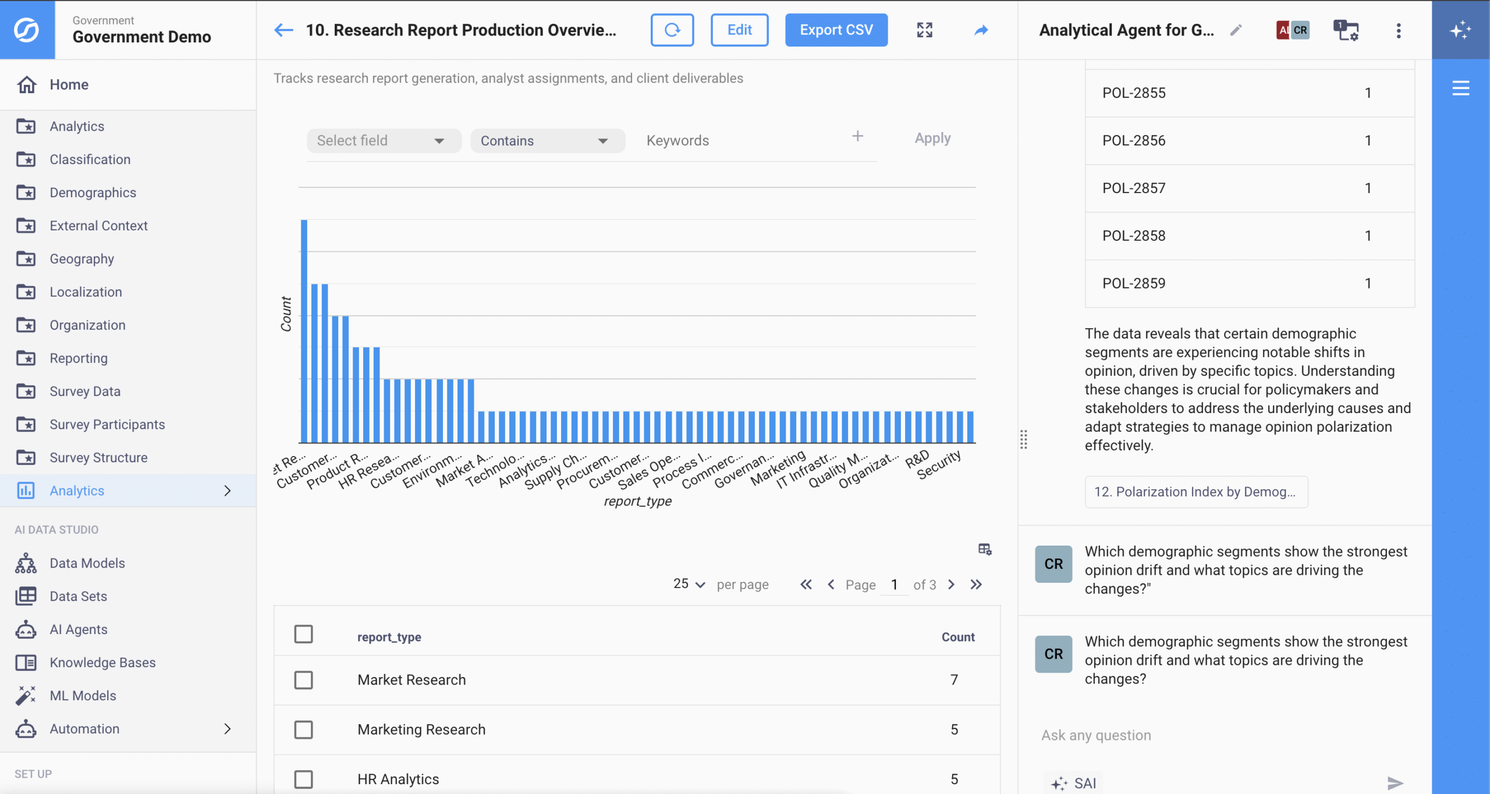The image size is (1490, 794).
Task: Toggle the select-all header checkbox
Action: pyautogui.click(x=303, y=634)
